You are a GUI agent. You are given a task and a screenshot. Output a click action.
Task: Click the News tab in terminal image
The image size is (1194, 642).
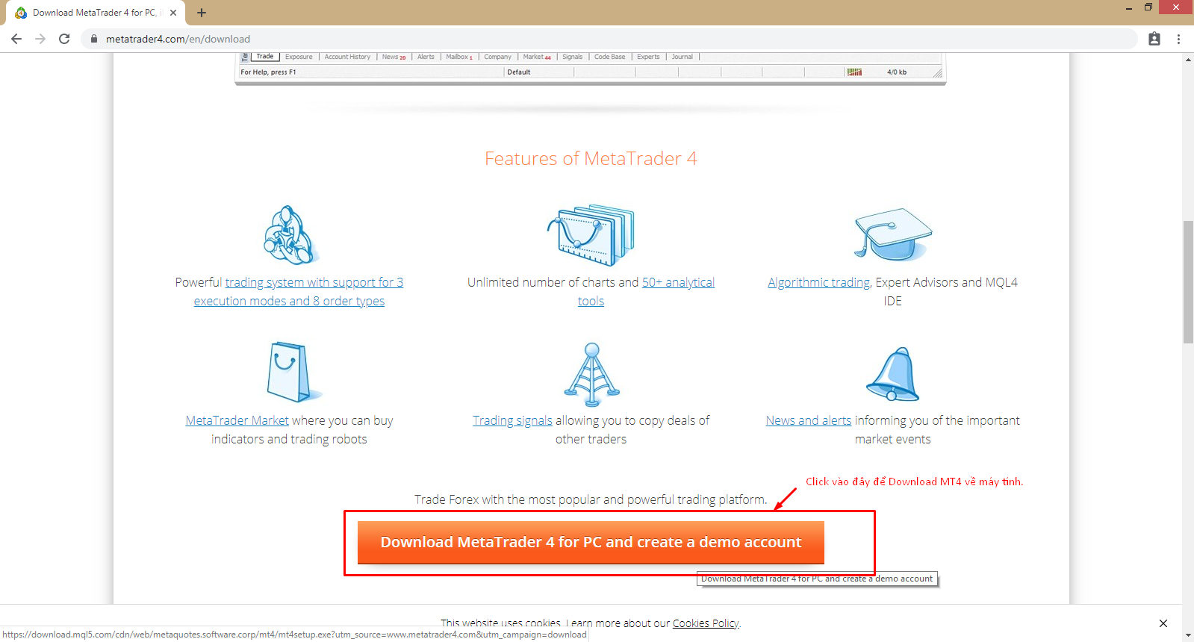[394, 57]
